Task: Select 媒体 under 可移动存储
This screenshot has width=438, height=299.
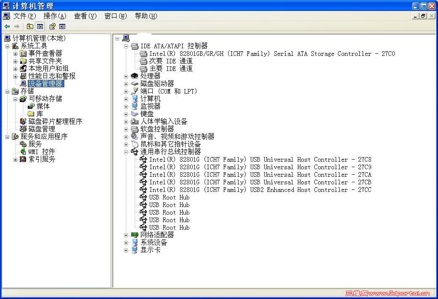Action: point(43,106)
